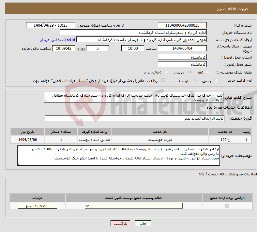Image resolution: width=257 pixels, height=232 pixels.
Task: Click the buyer notes textarea
Action: (118, 156)
